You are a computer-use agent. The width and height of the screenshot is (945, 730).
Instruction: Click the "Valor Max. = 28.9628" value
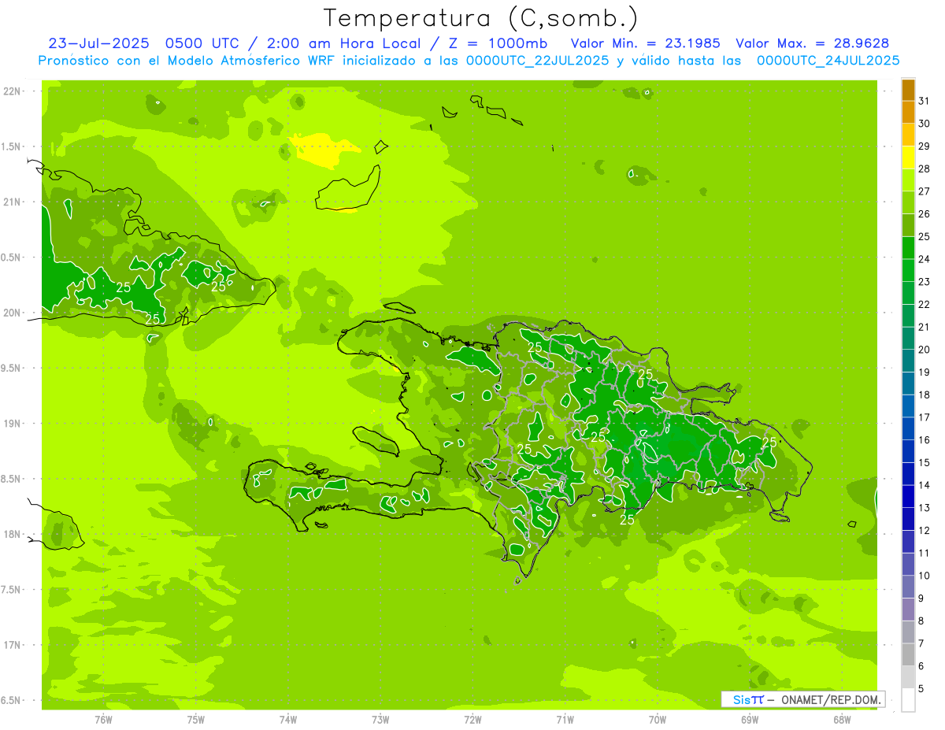(813, 43)
